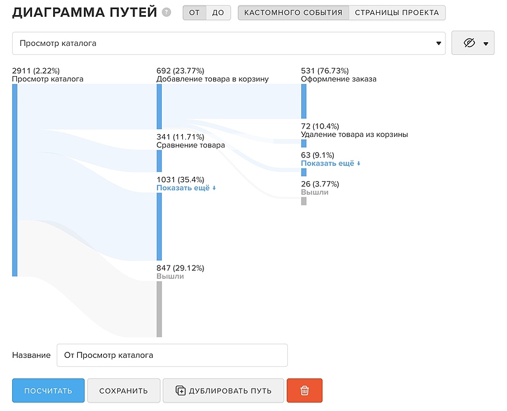Switch to Кастомного события tab
Viewport: 507px width, 411px height.
coord(293,13)
